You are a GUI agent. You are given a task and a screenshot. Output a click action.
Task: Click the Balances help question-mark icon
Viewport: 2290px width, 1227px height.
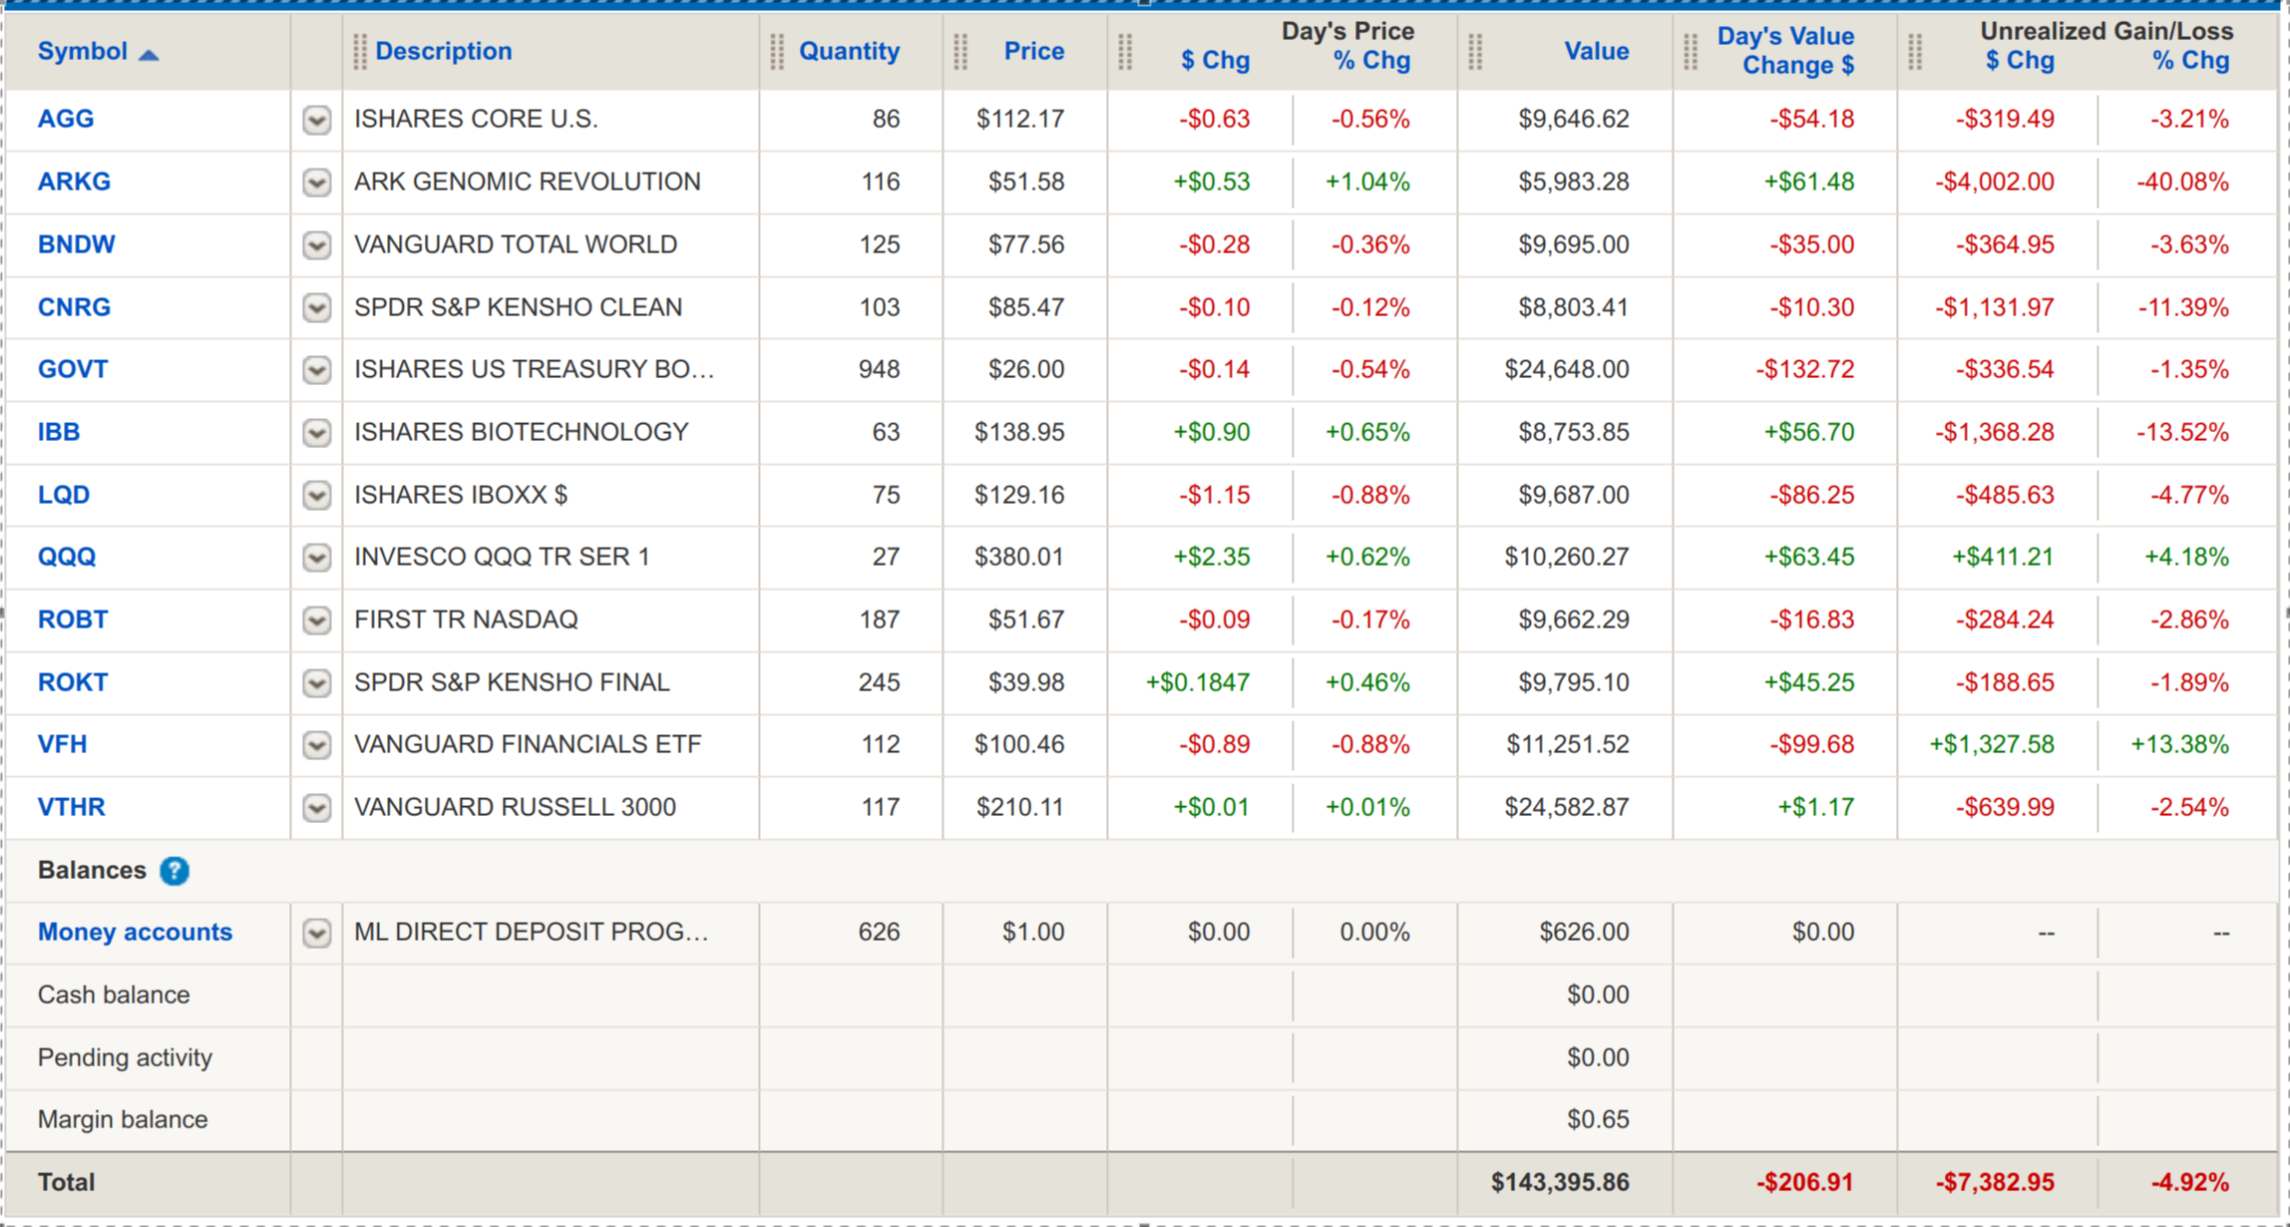click(x=175, y=871)
